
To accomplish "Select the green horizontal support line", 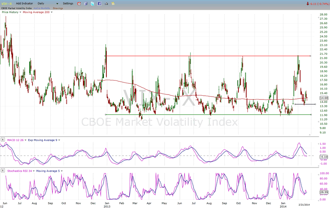I will pyautogui.click(x=208, y=115).
